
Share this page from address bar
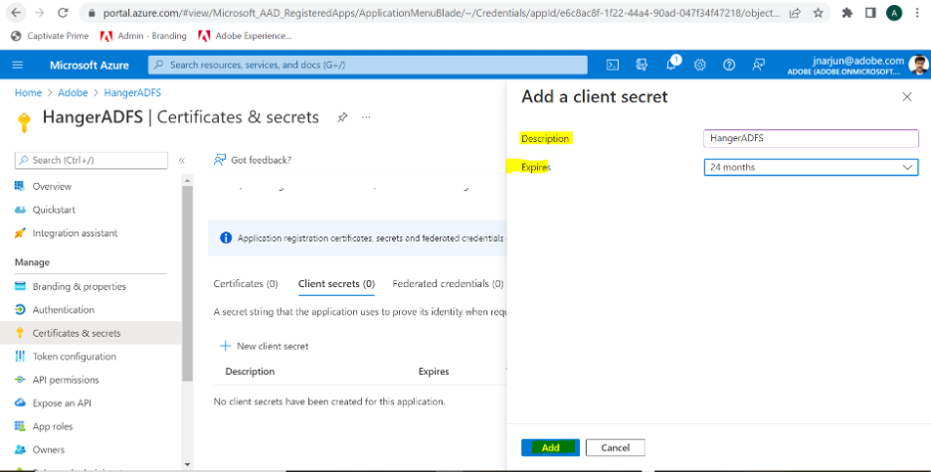(x=795, y=13)
